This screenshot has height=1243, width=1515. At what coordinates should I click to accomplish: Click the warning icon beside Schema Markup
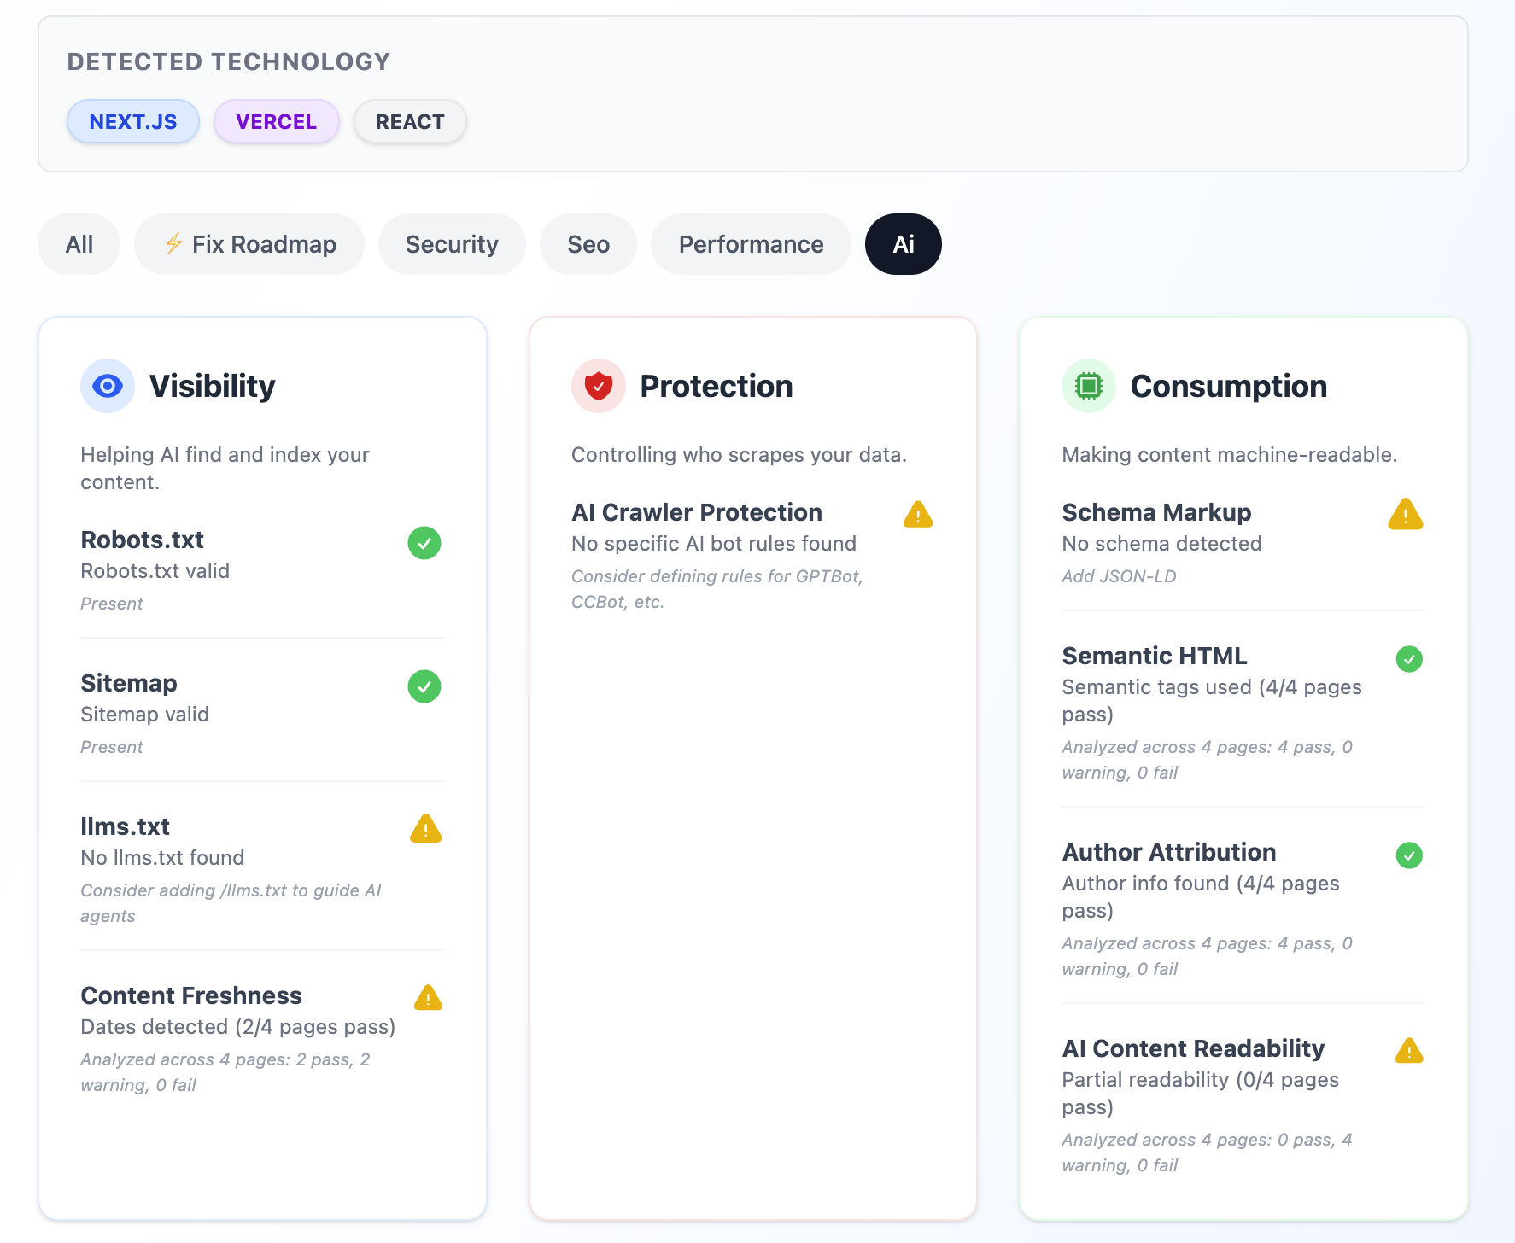coord(1407,515)
